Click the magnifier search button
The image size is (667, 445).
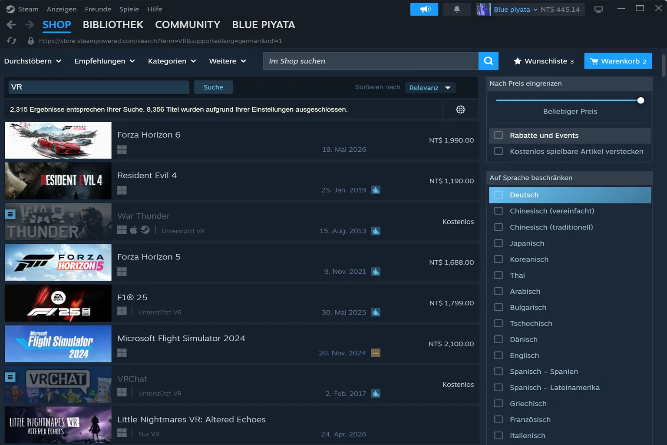(x=489, y=61)
